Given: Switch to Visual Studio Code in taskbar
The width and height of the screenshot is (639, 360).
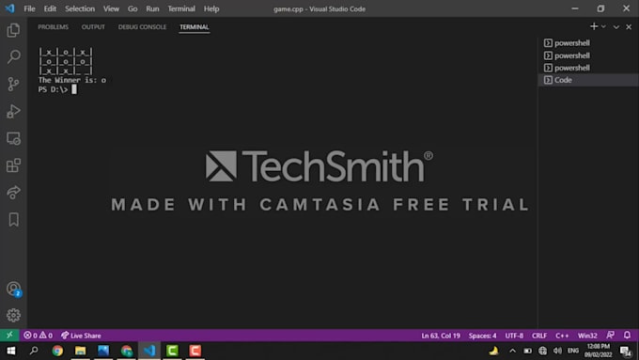Looking at the screenshot, I should coord(149,351).
